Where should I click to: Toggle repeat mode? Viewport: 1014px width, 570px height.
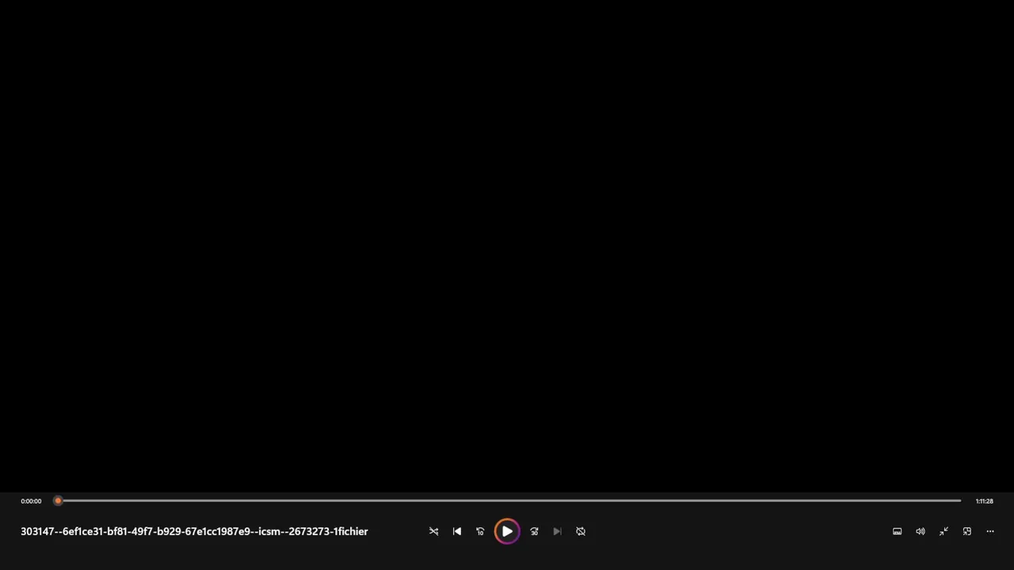tap(581, 531)
